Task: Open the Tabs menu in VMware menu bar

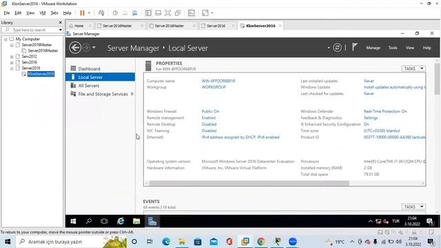Action: [54, 13]
